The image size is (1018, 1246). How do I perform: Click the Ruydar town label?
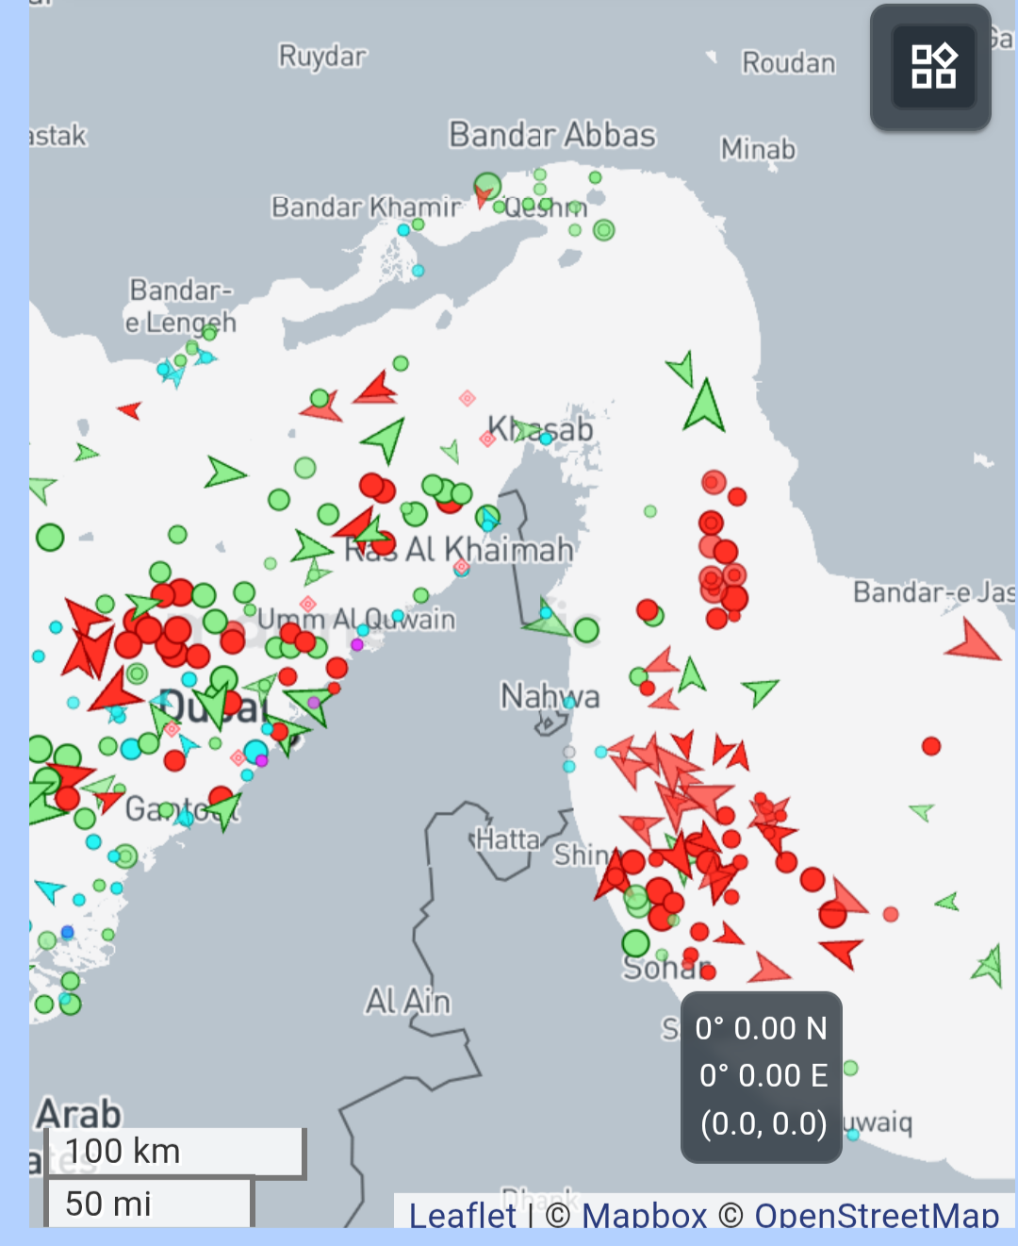[x=322, y=57]
